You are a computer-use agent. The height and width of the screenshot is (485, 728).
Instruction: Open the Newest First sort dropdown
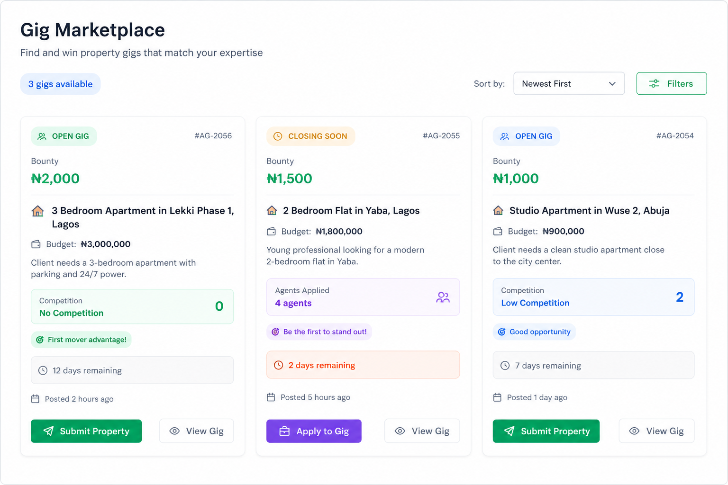pyautogui.click(x=569, y=83)
